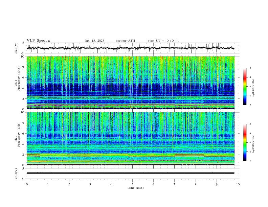
Task: Click the ch.1 spectrogram color bar
Action: click(245, 87)
